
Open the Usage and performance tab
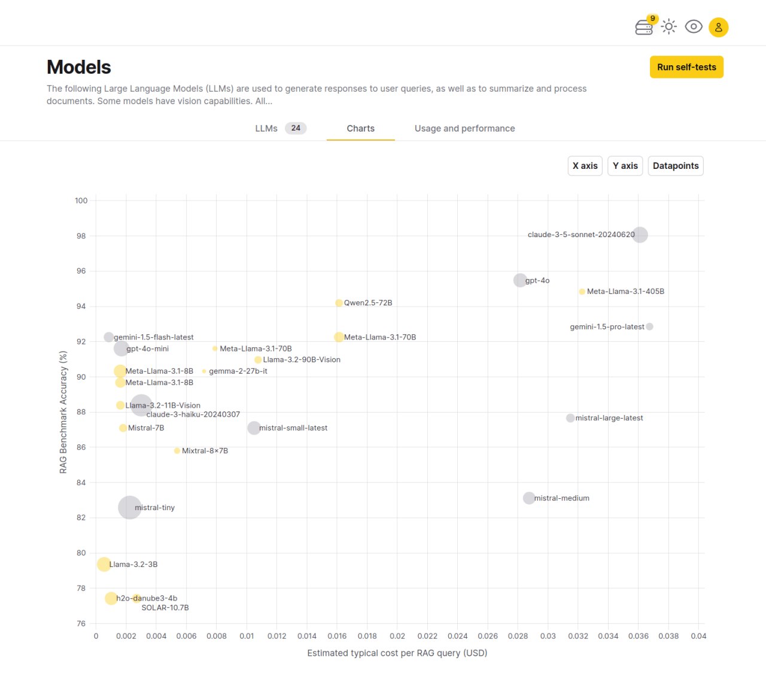[x=464, y=128]
